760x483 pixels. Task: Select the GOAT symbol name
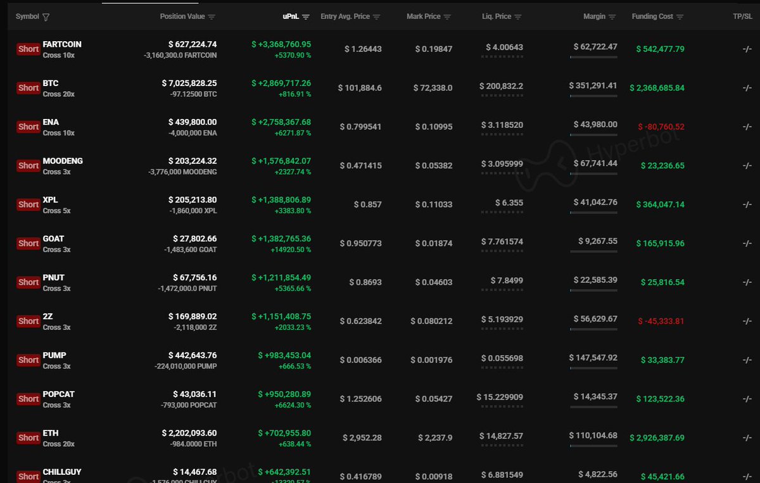53,239
